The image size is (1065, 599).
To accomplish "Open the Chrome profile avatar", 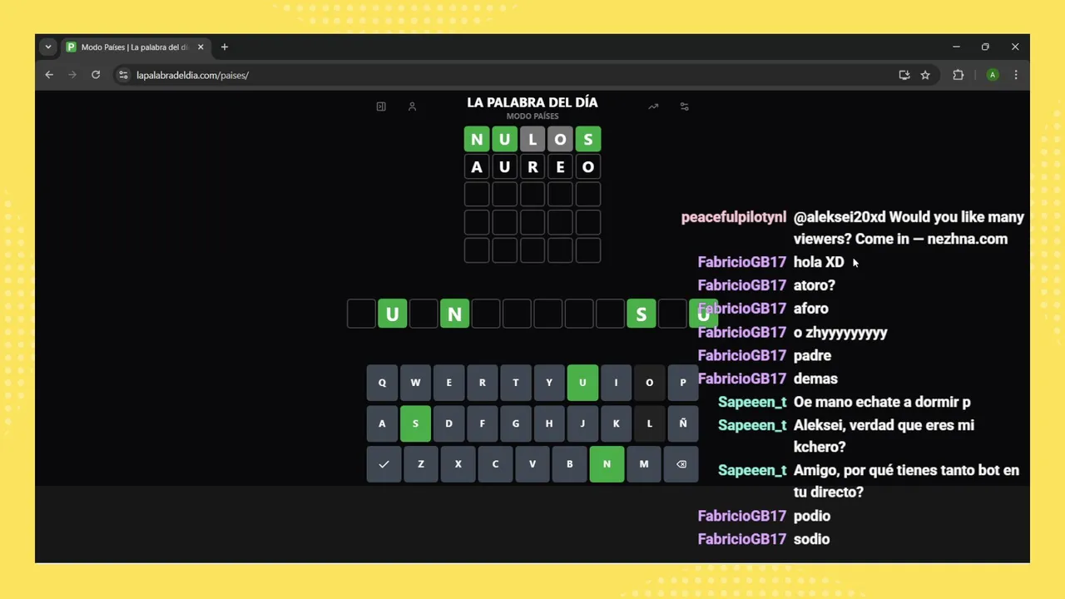I will click(x=993, y=75).
